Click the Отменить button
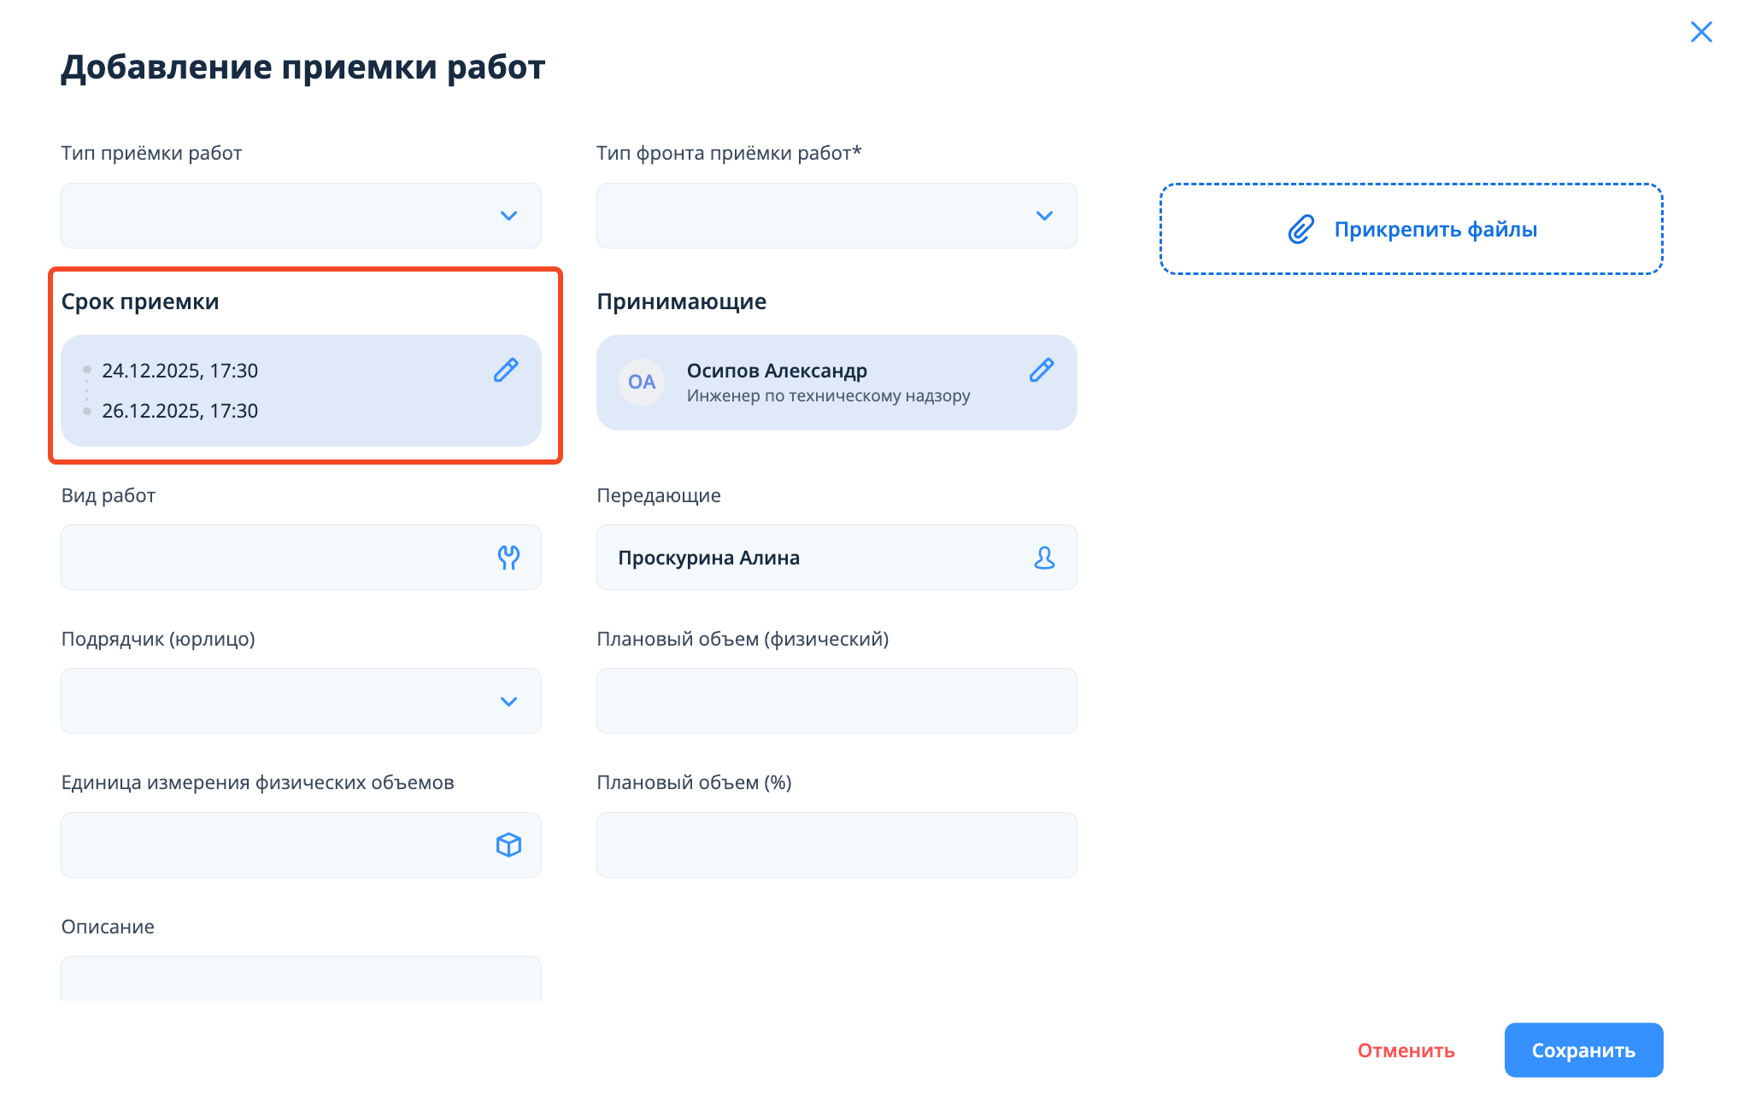1738x1100 pixels. pyautogui.click(x=1406, y=1050)
